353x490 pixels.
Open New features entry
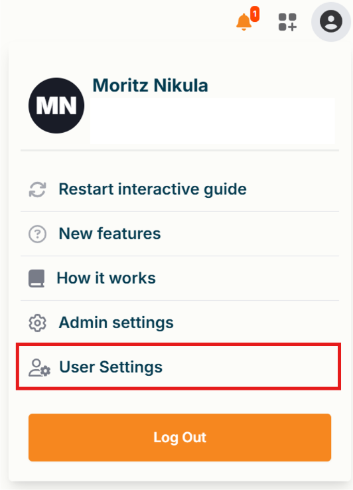(109, 234)
